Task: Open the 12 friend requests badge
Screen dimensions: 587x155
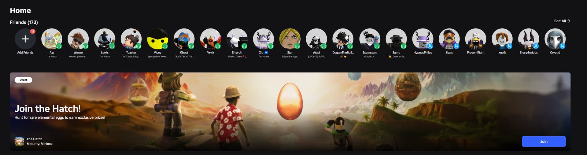Action: tap(32, 31)
